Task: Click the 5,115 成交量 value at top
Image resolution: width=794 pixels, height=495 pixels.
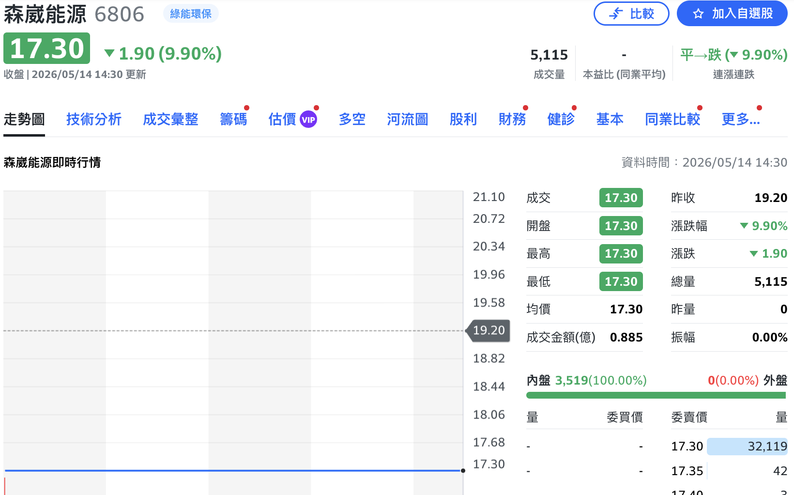Action: click(x=549, y=55)
